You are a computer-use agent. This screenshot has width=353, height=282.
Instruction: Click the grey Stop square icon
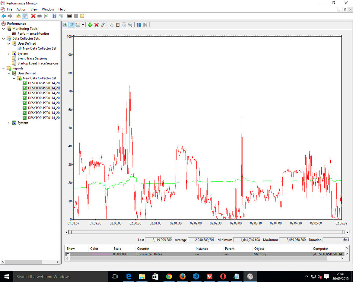pos(76,16)
